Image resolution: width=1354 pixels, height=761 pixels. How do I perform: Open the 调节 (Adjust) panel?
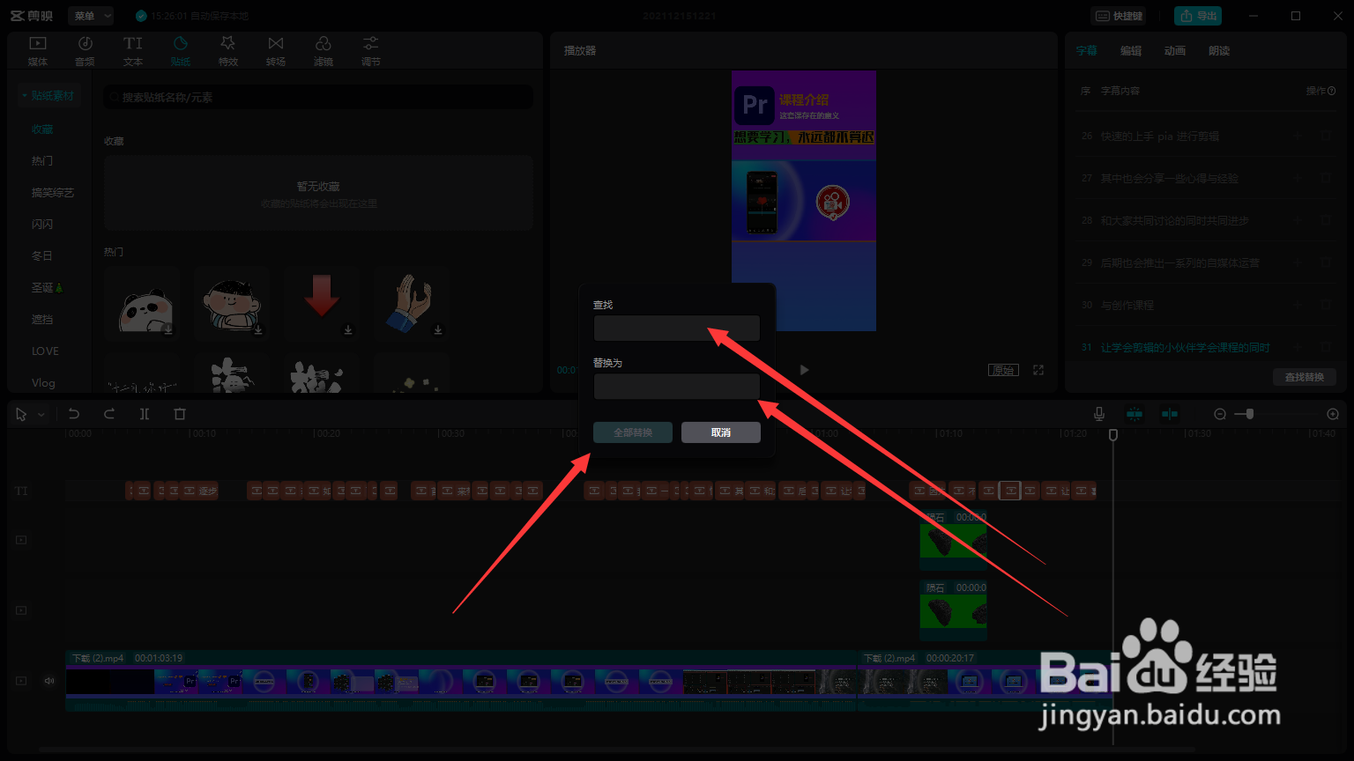(x=371, y=51)
